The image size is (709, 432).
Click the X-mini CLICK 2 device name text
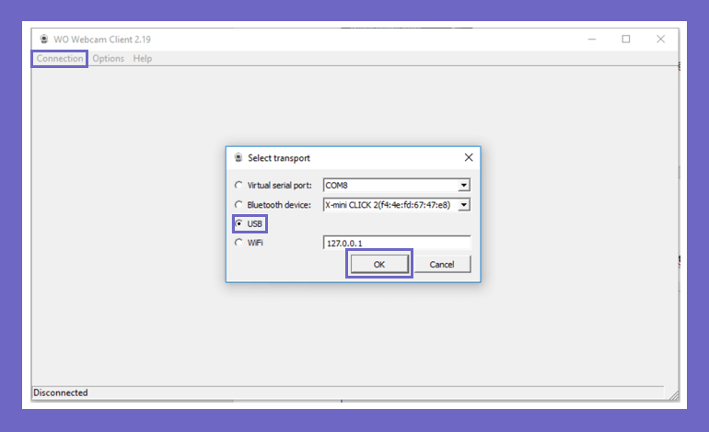388,205
